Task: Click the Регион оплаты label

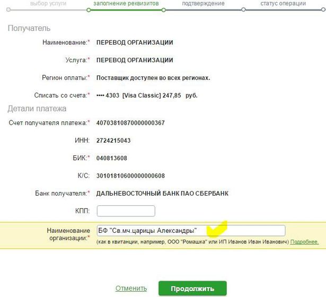Action: click(x=66, y=78)
